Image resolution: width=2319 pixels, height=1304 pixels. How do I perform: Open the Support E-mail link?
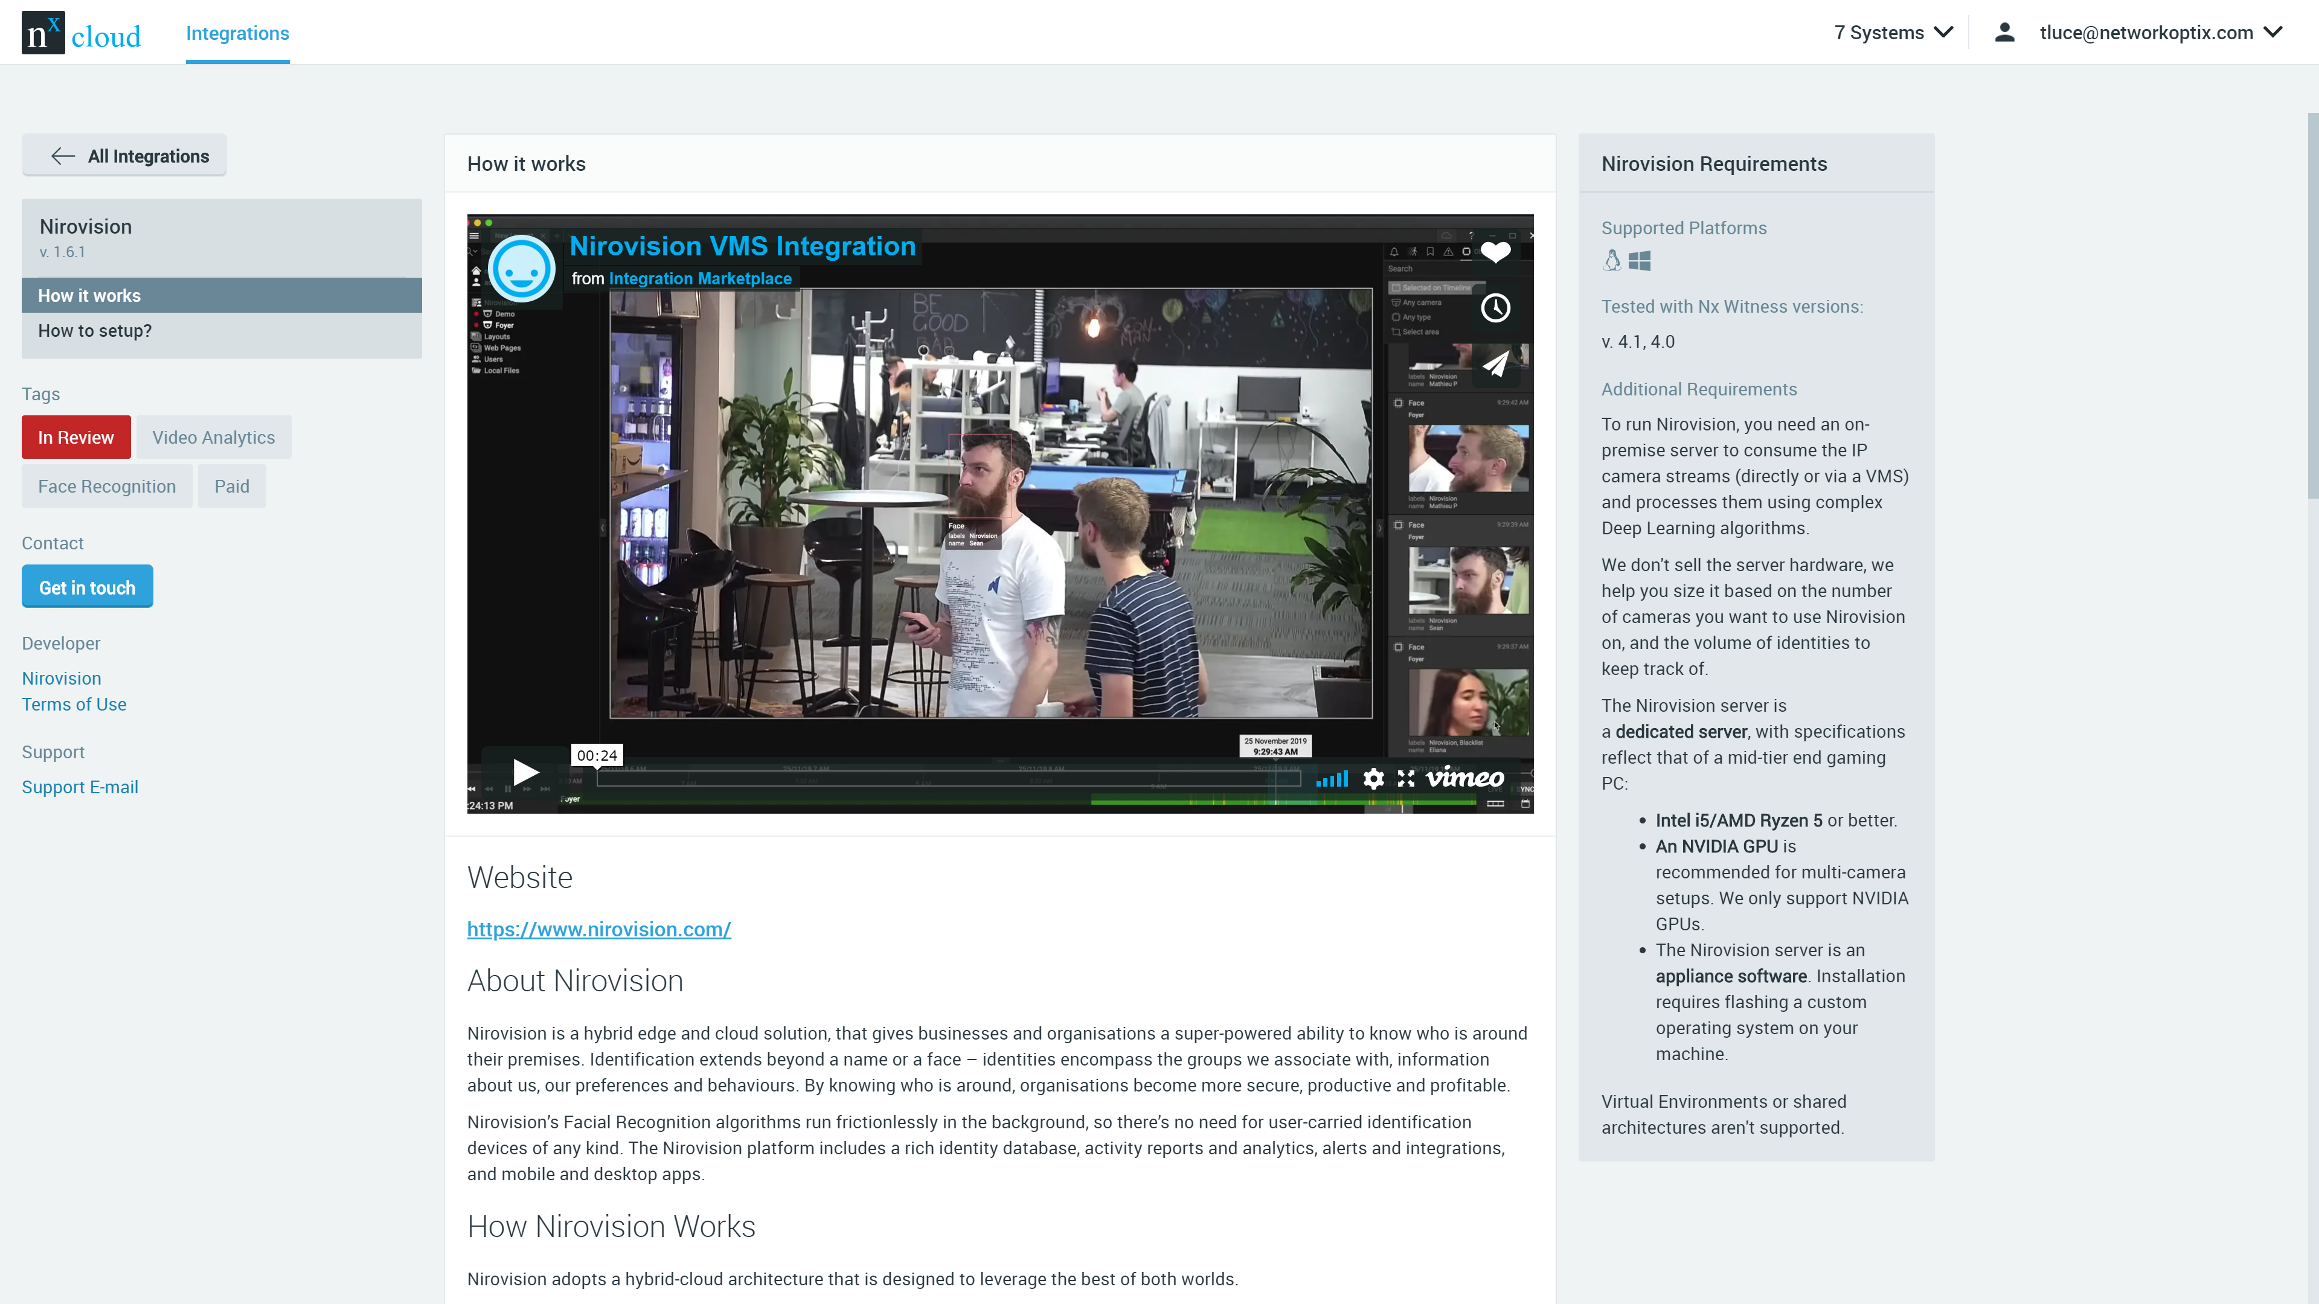point(80,787)
